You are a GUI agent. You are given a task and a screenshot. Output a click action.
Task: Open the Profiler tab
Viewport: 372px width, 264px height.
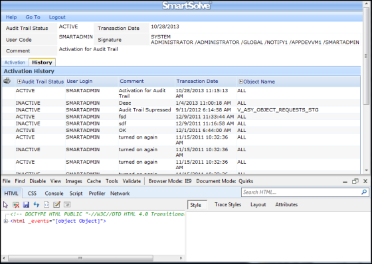point(97,194)
